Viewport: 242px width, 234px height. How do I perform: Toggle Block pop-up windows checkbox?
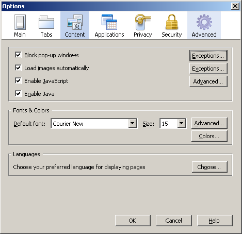coord(18,55)
